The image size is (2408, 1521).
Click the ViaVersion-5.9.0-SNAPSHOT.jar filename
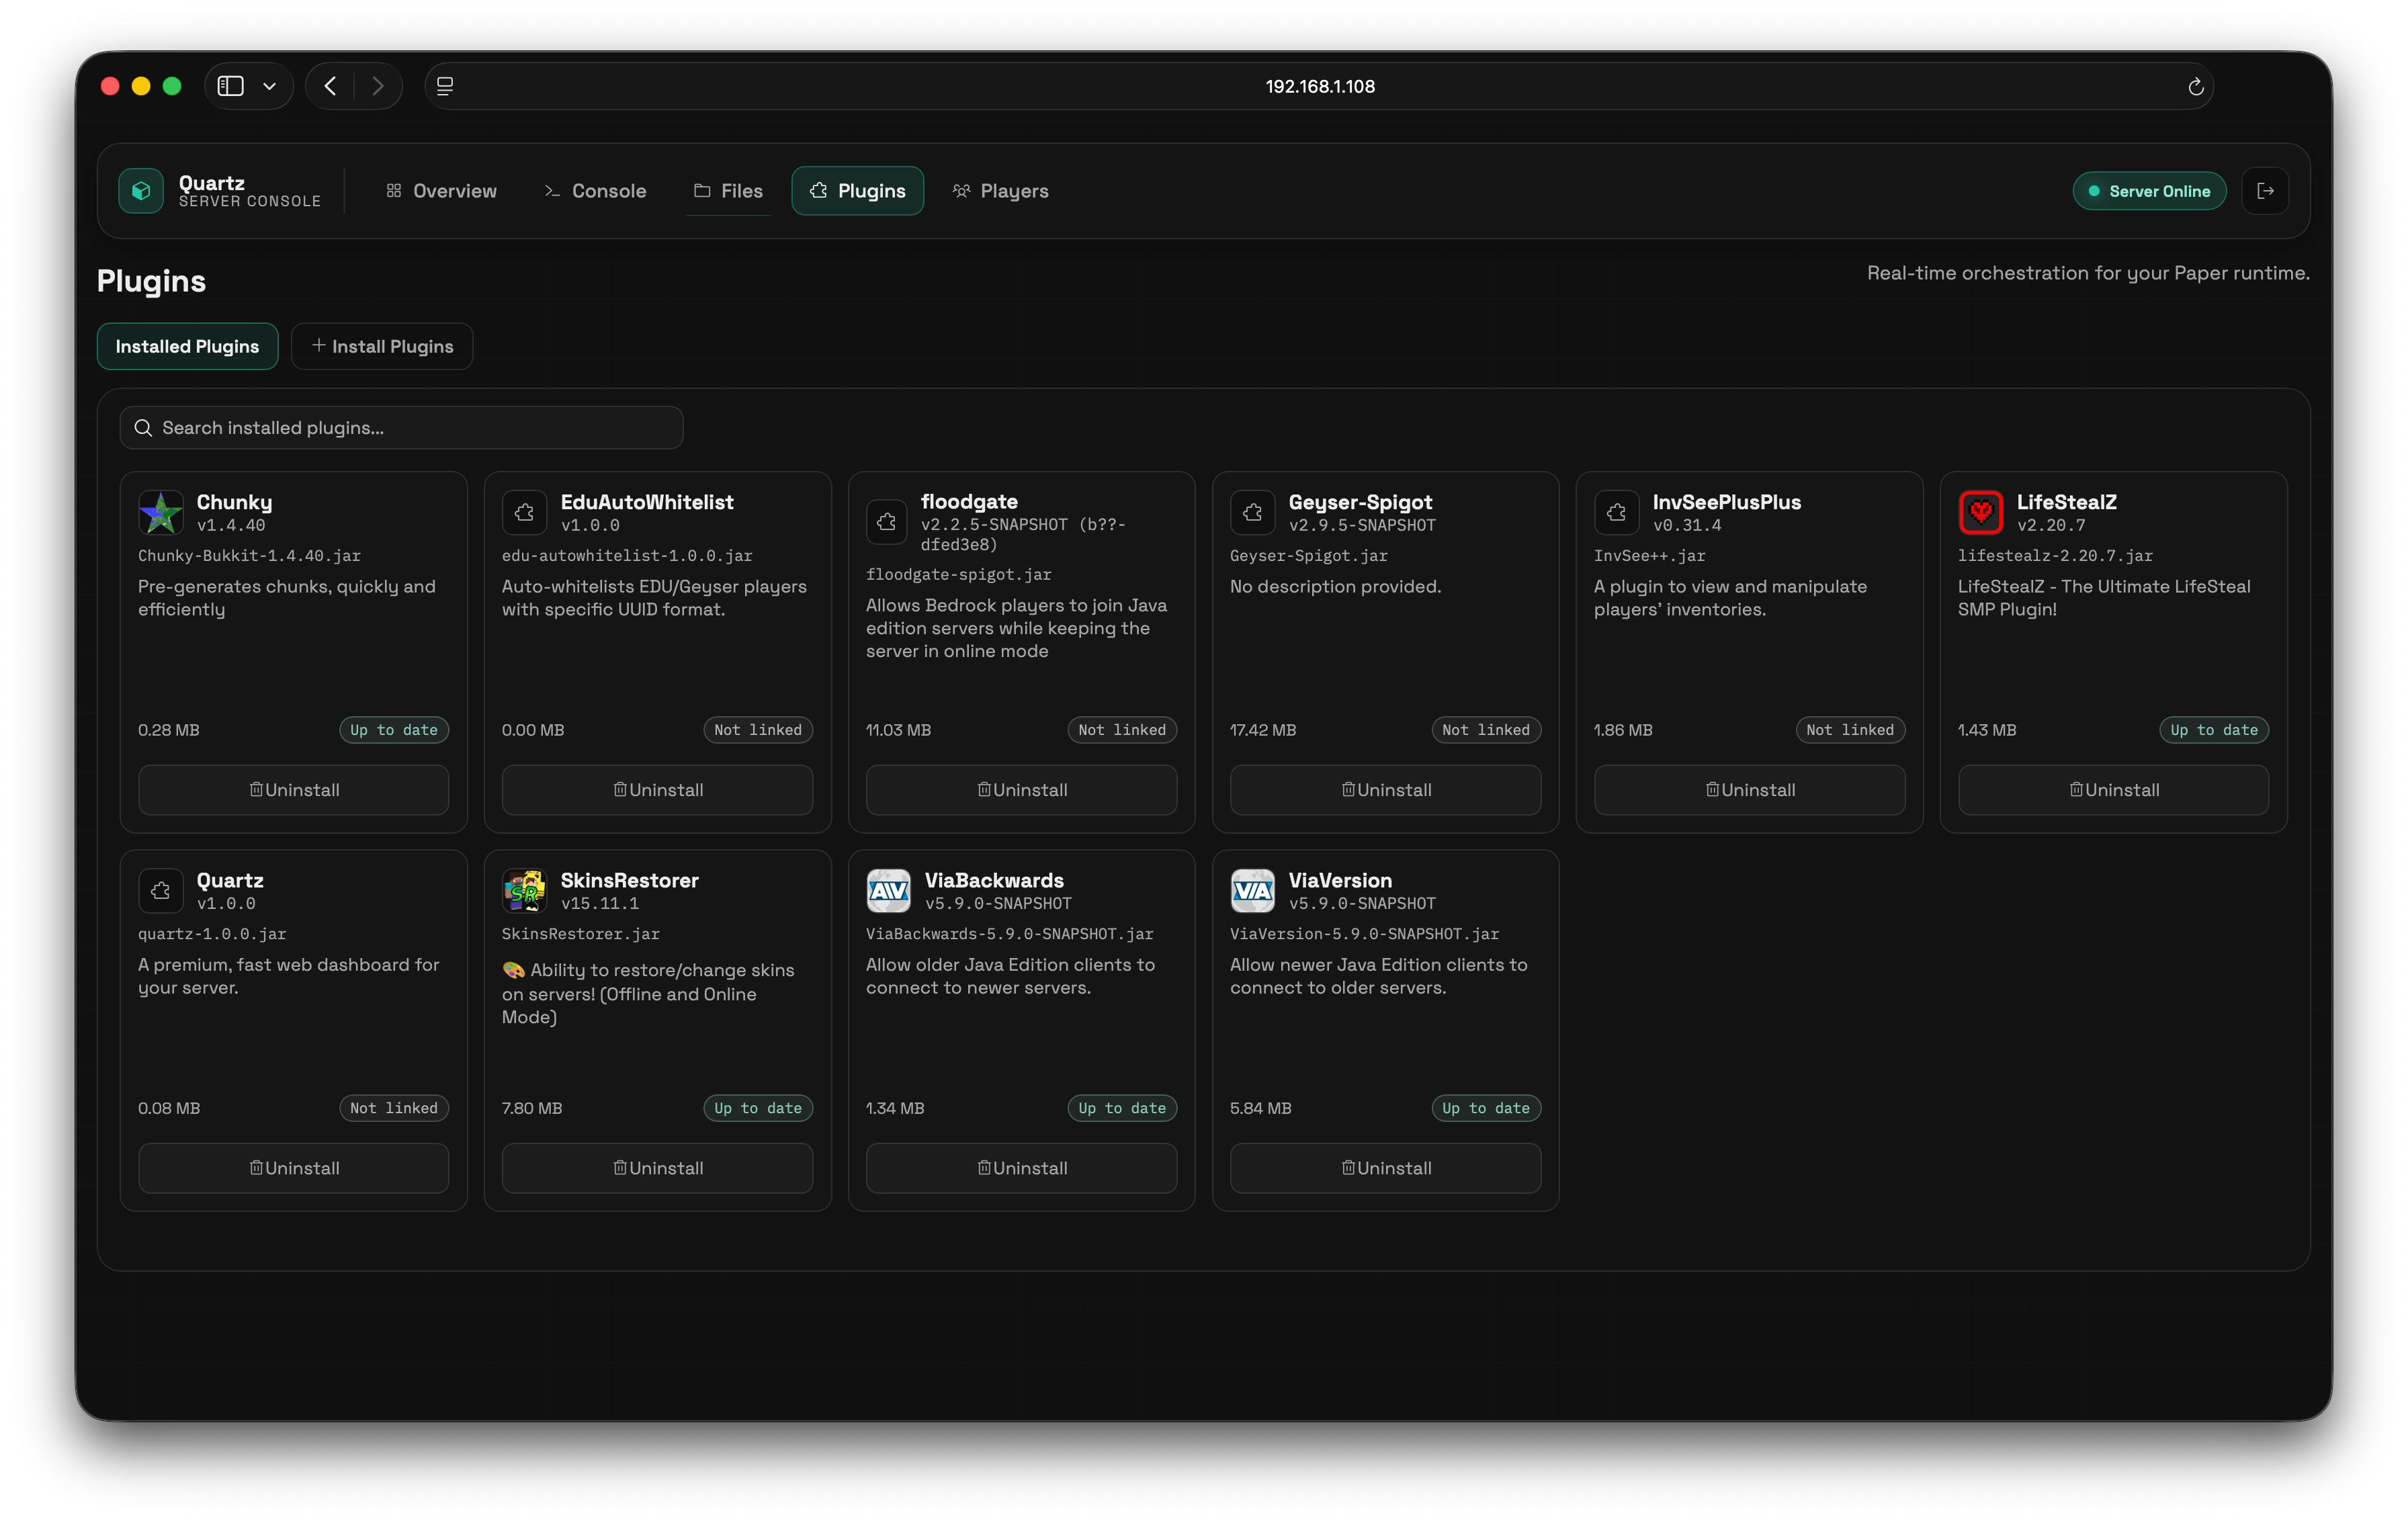[1364, 934]
